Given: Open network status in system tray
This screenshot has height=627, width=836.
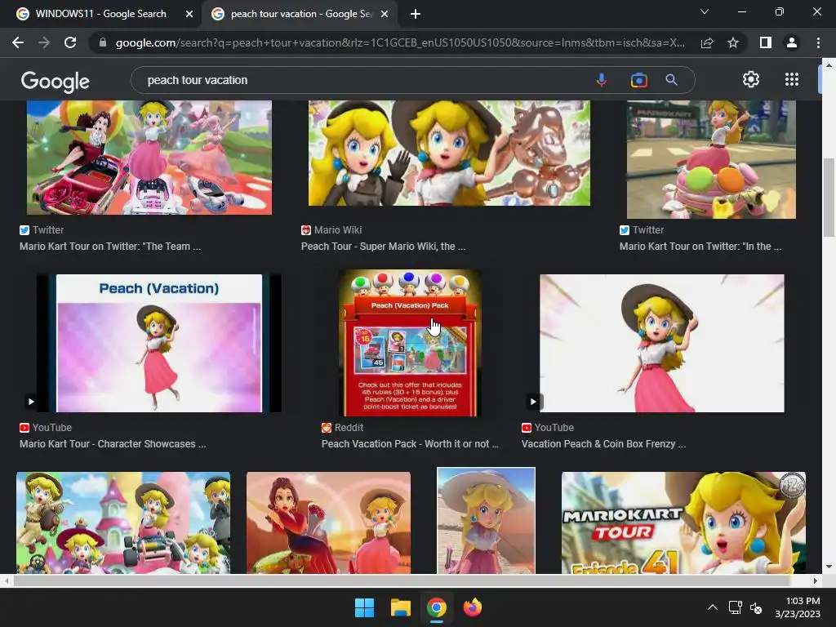Looking at the screenshot, I should 736,607.
